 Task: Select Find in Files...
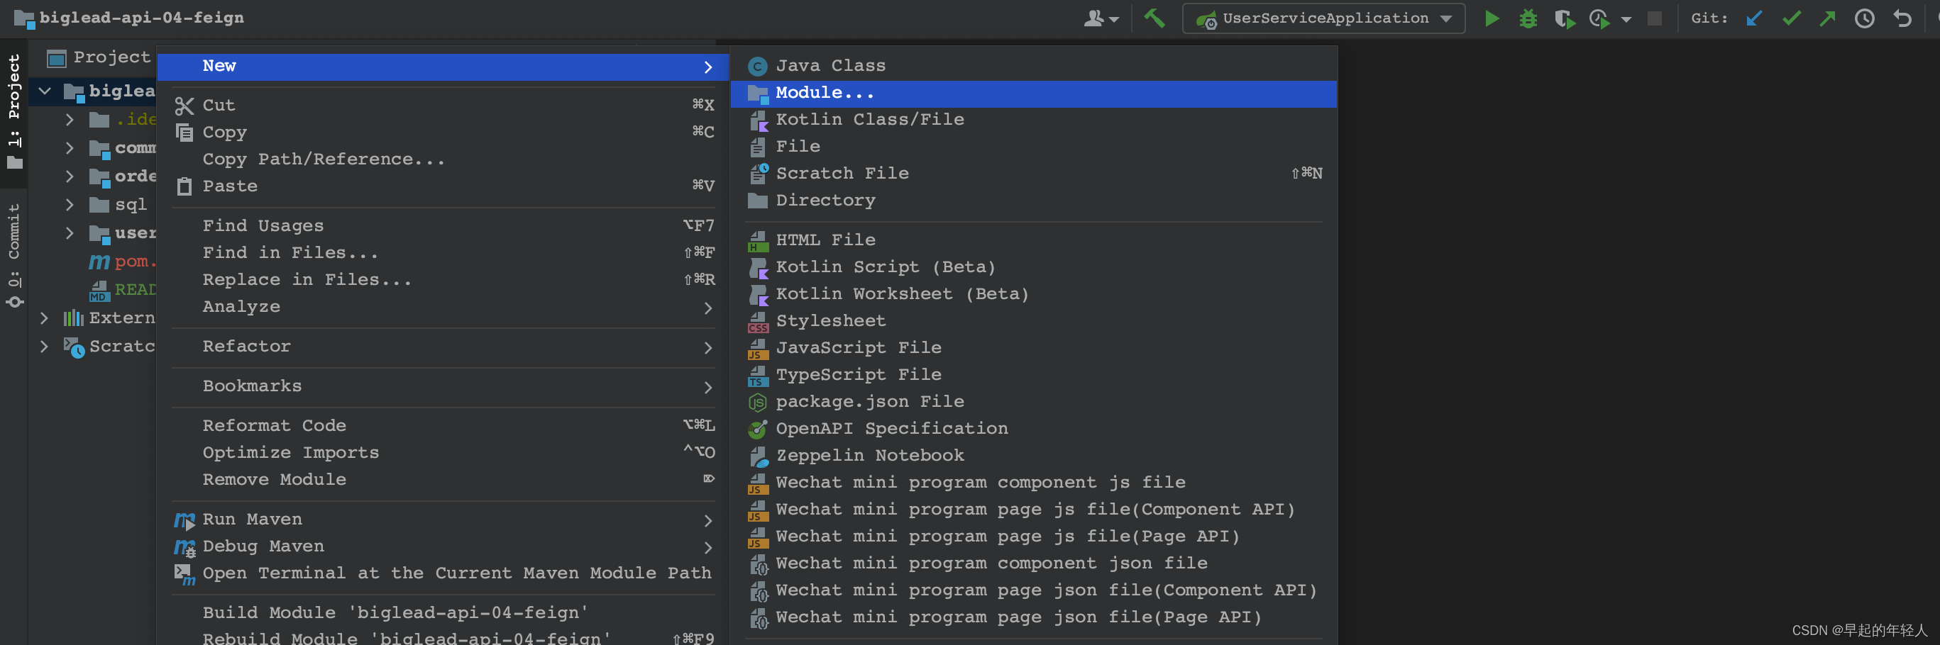(x=443, y=253)
